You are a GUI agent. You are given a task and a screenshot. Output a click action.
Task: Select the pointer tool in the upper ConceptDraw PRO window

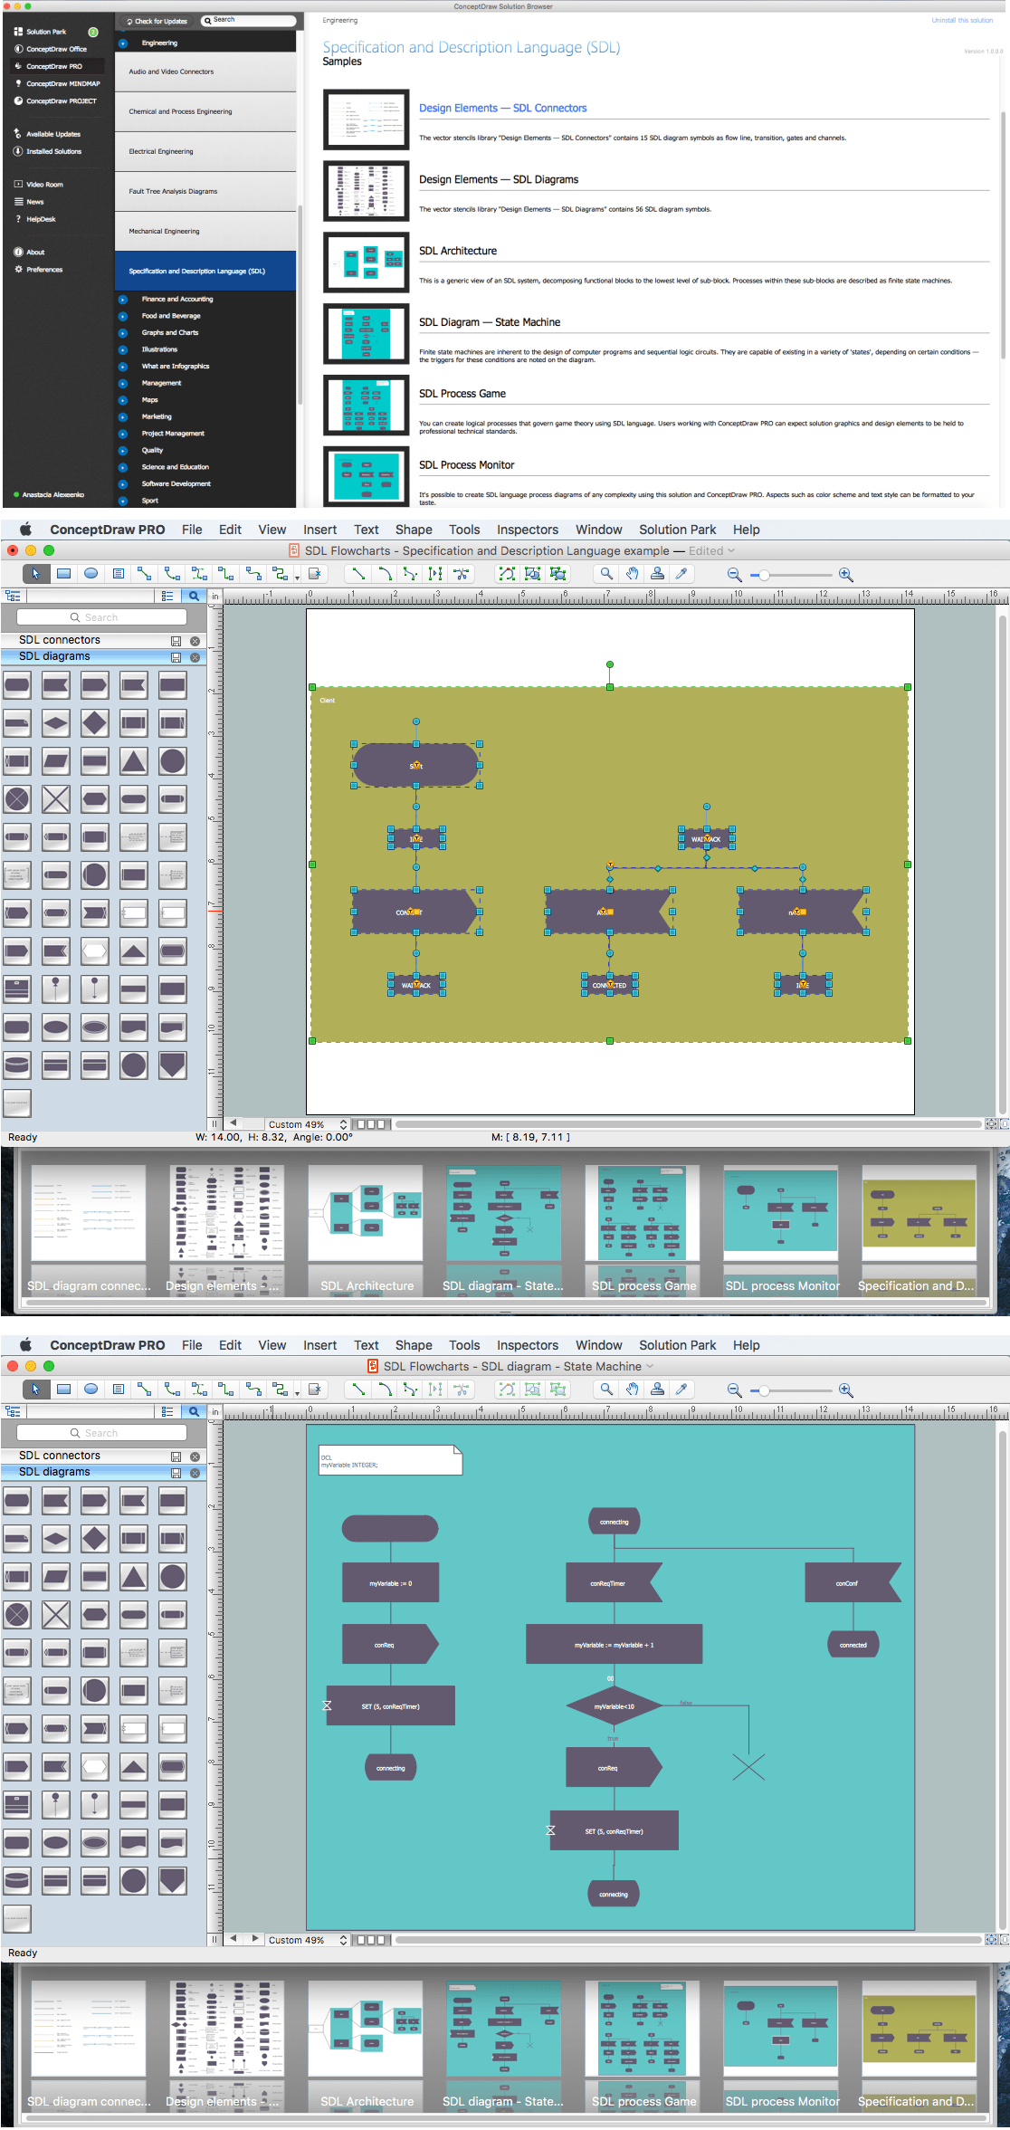[36, 574]
